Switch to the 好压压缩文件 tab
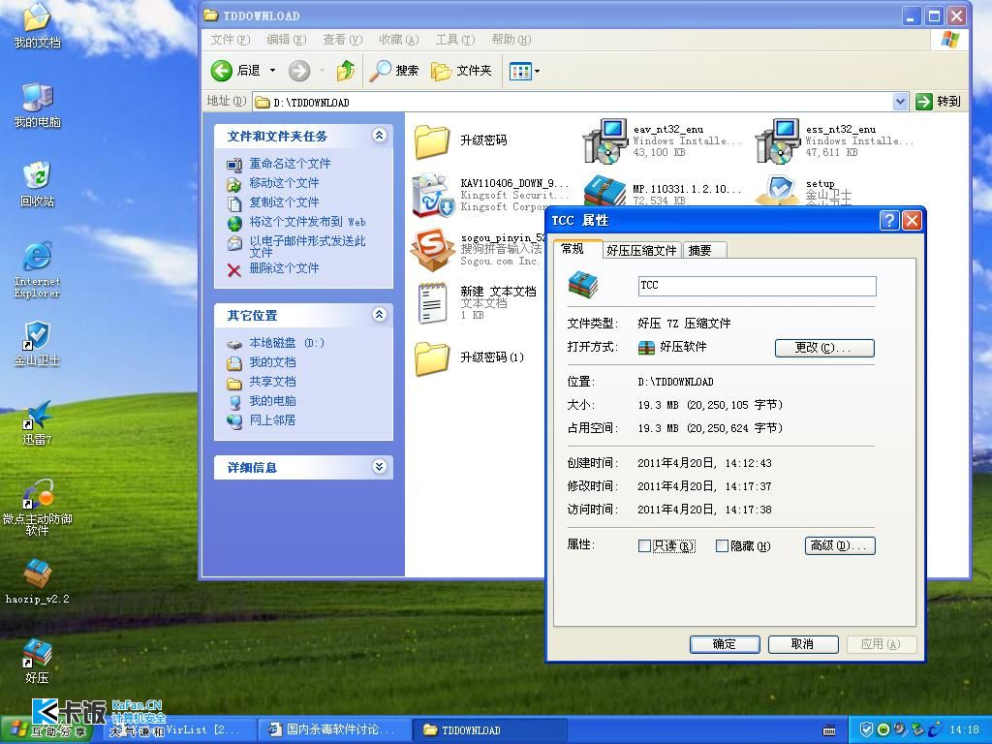 coord(640,249)
